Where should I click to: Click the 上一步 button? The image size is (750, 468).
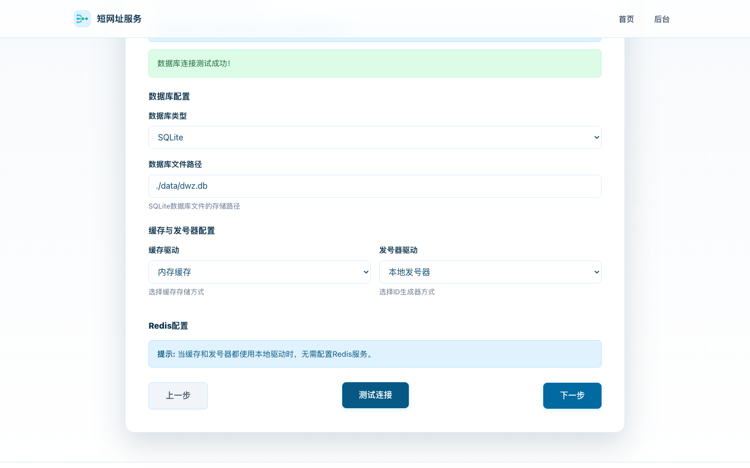[178, 396]
